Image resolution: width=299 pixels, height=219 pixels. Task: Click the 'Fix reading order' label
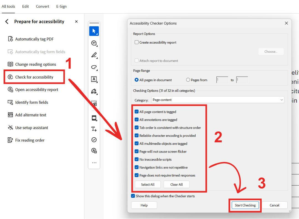pyautogui.click(x=30, y=140)
